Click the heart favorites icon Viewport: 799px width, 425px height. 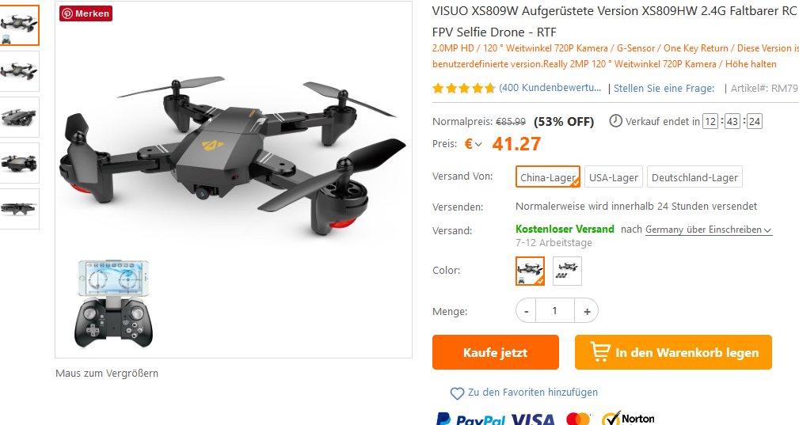pos(457,393)
